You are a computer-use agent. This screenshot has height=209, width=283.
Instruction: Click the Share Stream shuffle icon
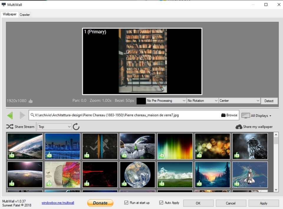pyautogui.click(x=10, y=127)
